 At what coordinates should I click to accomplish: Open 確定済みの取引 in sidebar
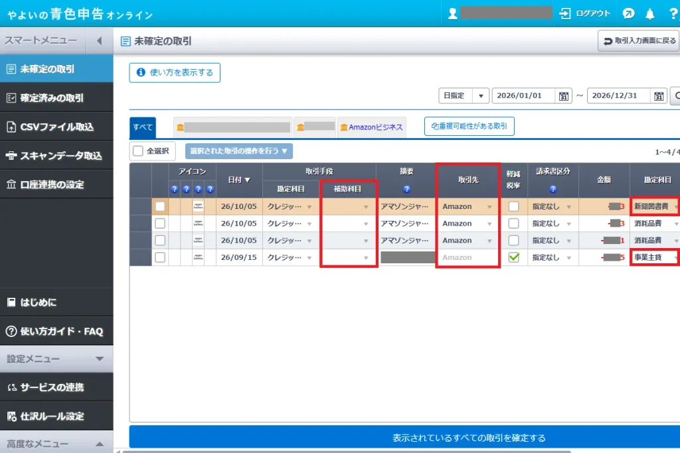pos(56,98)
